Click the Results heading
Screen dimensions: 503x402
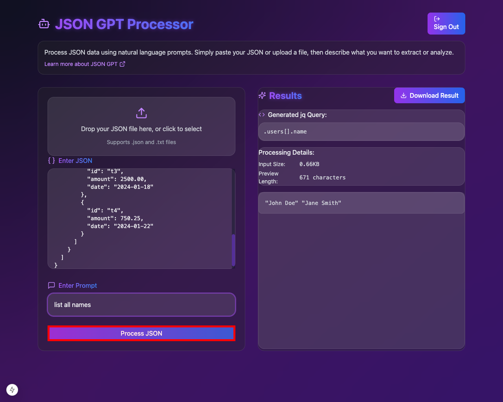(286, 96)
